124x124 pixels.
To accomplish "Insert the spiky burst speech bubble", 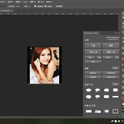I will coord(106,90).
